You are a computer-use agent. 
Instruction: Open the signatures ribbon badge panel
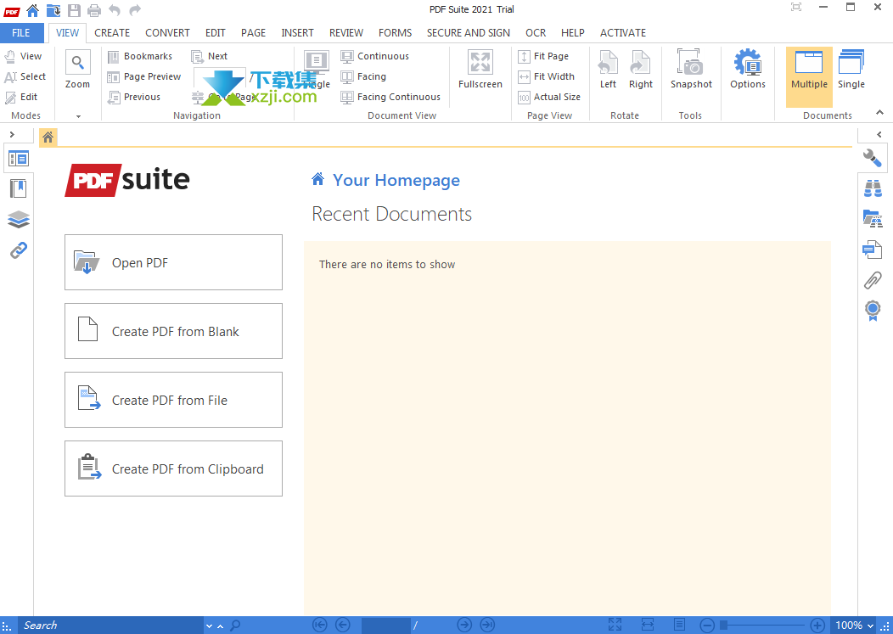873,311
